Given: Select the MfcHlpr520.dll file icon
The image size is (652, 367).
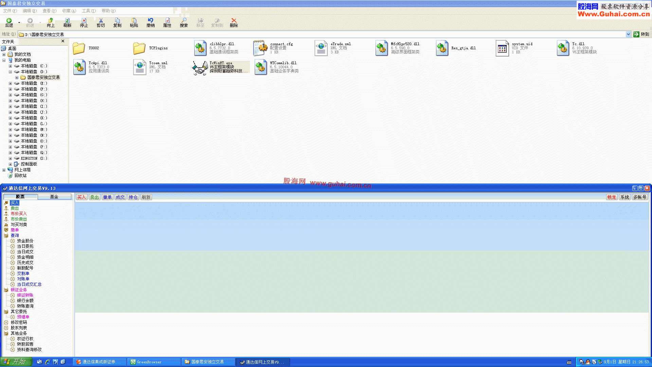Looking at the screenshot, I should 381,48.
